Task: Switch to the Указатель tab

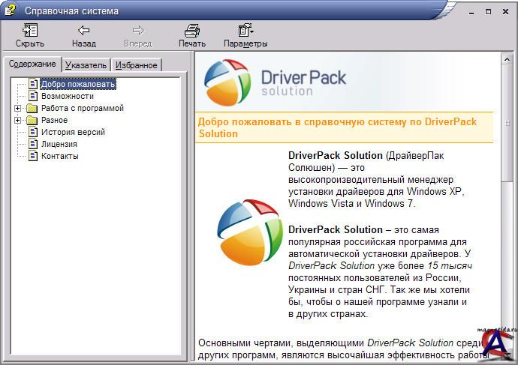Action: (x=85, y=65)
